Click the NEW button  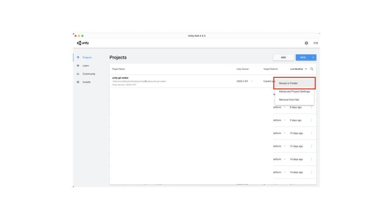pos(304,57)
